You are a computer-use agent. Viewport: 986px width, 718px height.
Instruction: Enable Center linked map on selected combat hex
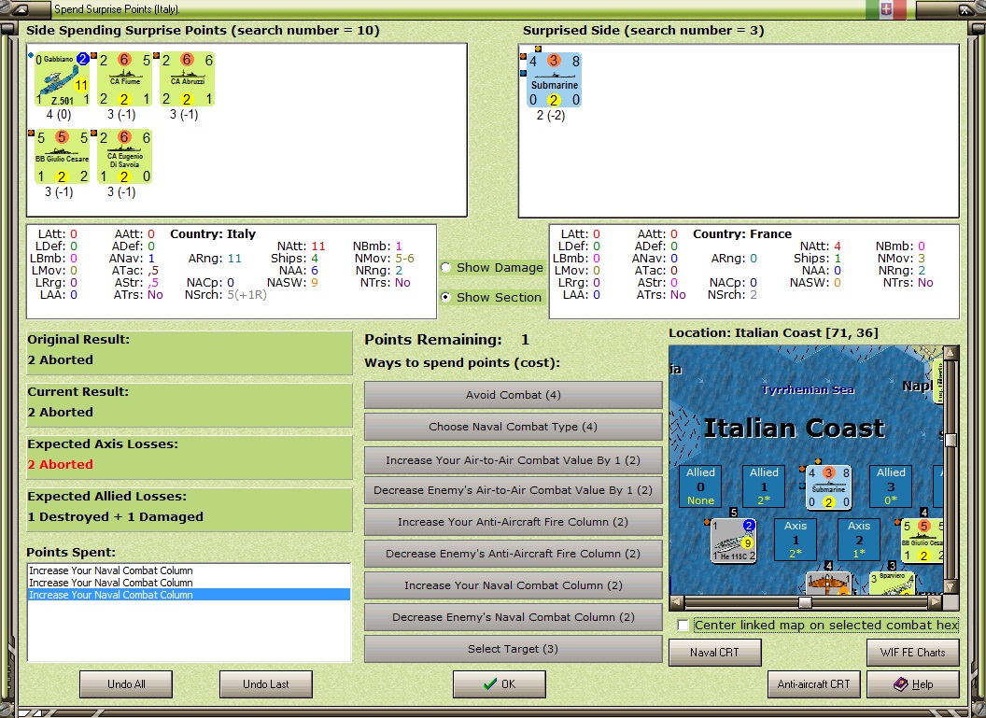tap(683, 625)
